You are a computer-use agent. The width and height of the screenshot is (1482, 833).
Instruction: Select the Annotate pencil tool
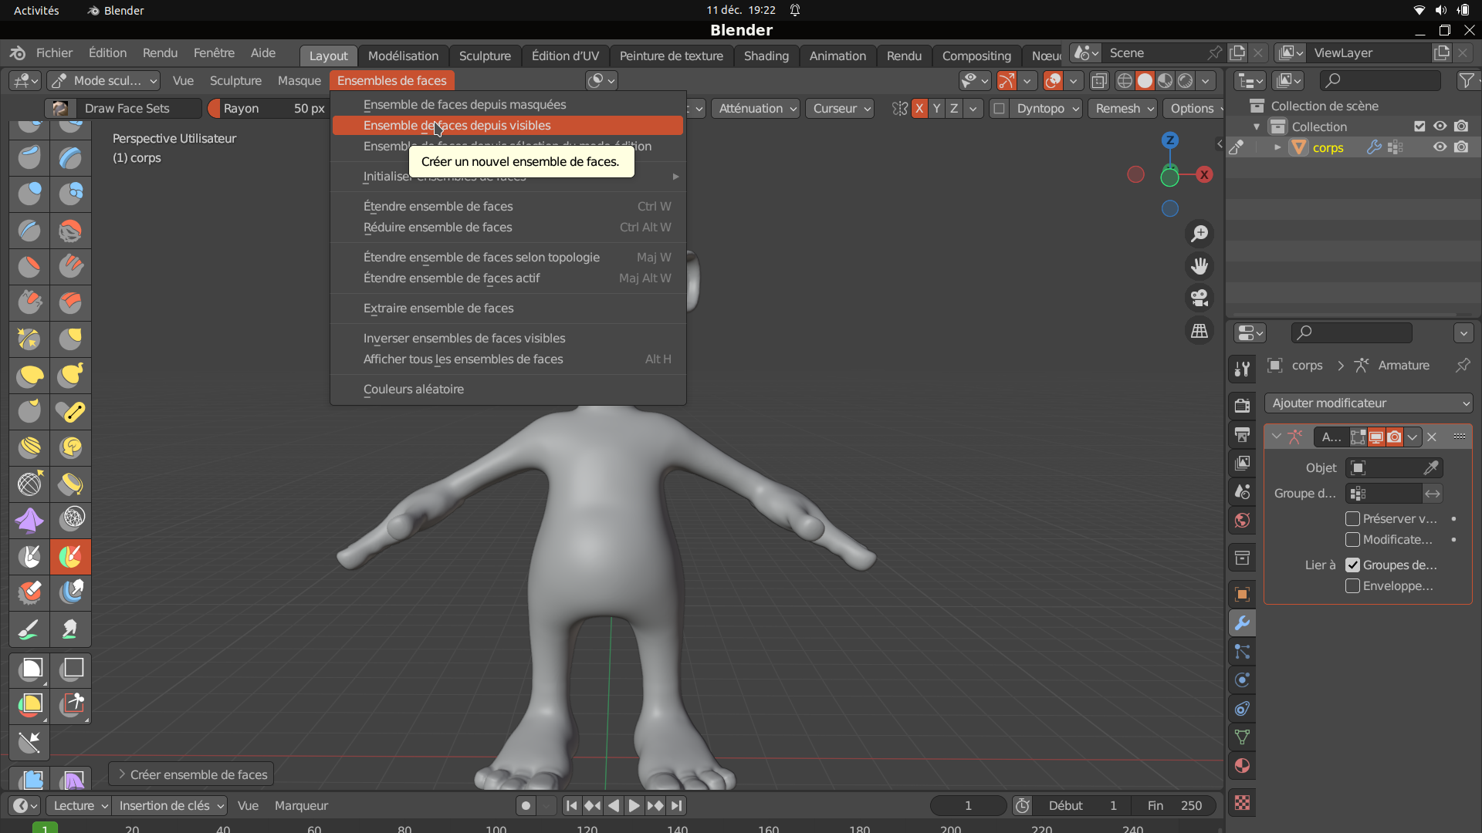point(29,629)
